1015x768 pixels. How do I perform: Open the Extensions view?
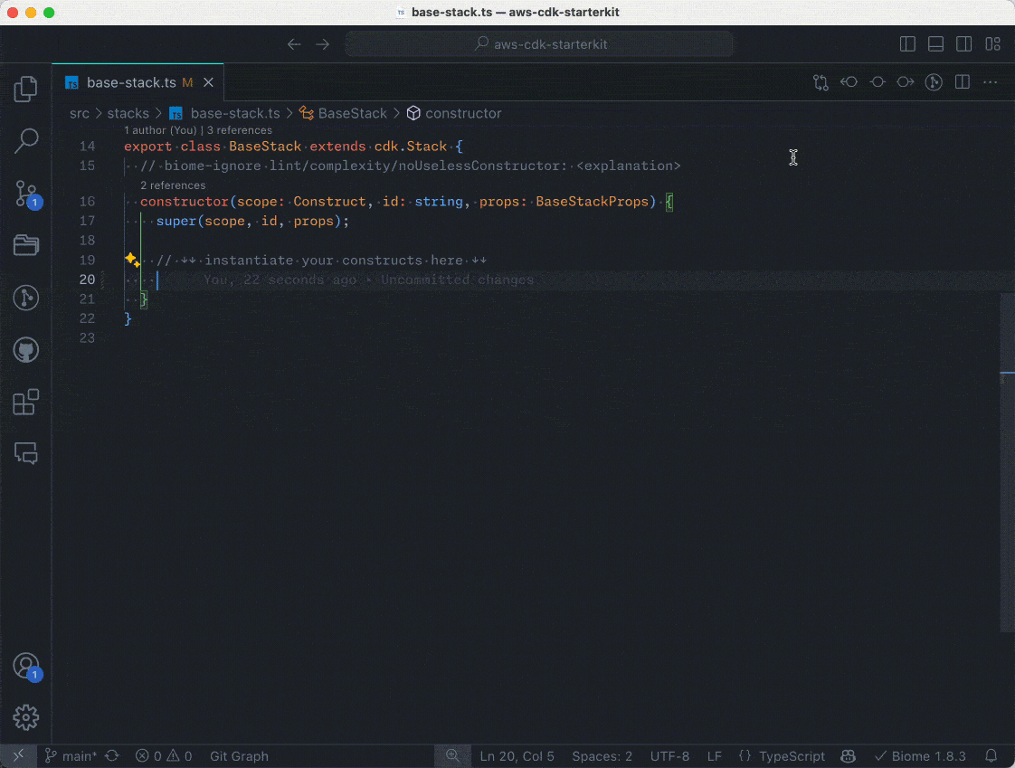point(26,402)
